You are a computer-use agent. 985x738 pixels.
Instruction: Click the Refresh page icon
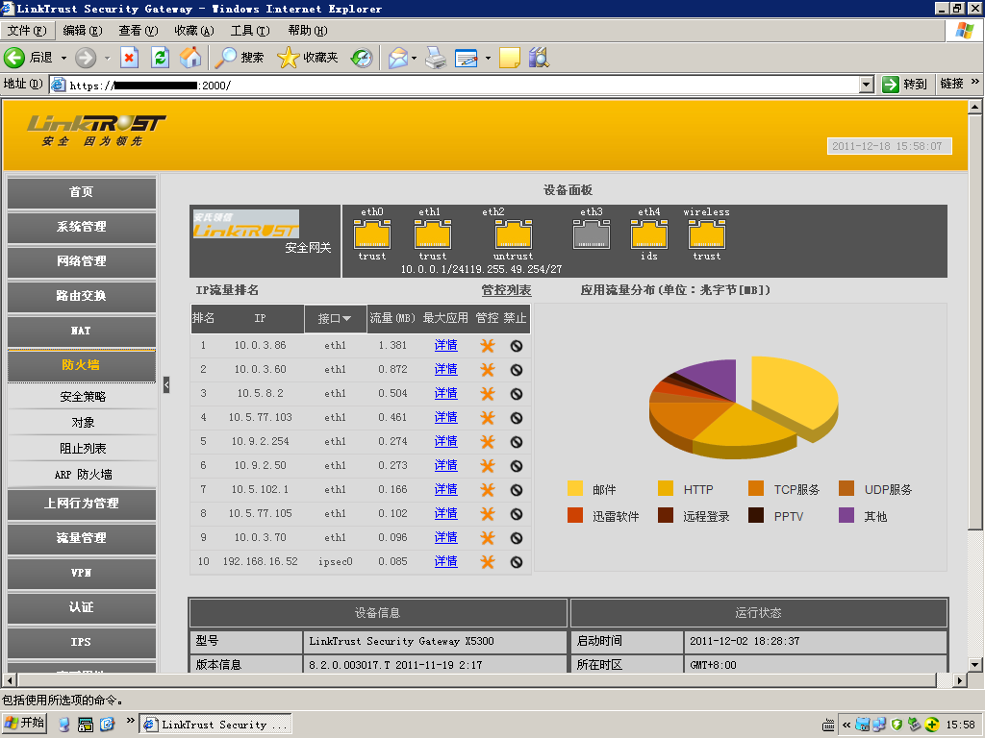[161, 58]
